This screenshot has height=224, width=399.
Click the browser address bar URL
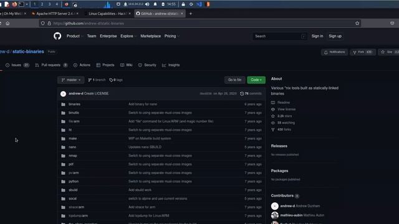pyautogui.click(x=89, y=24)
